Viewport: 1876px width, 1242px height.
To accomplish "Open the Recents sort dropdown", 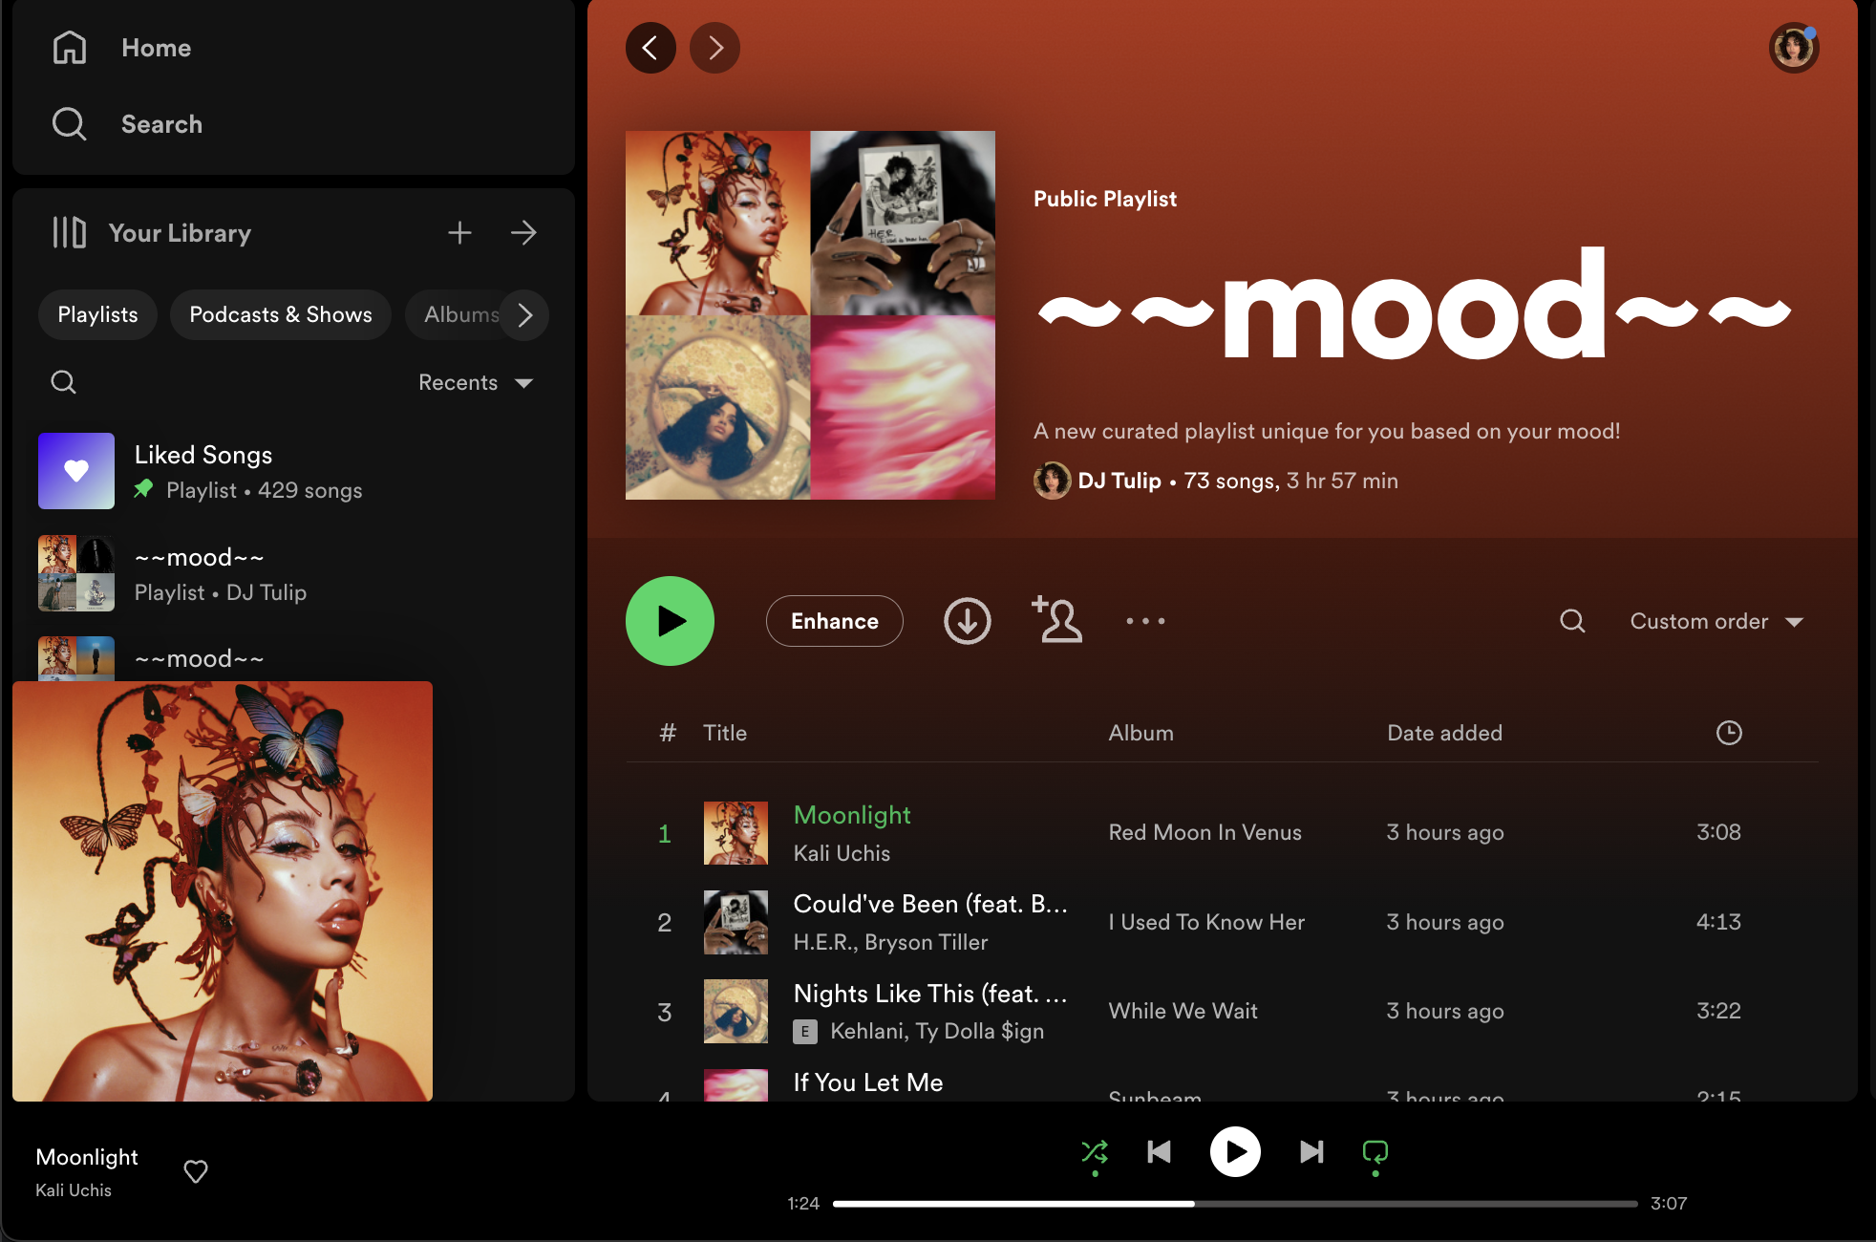I will (476, 382).
